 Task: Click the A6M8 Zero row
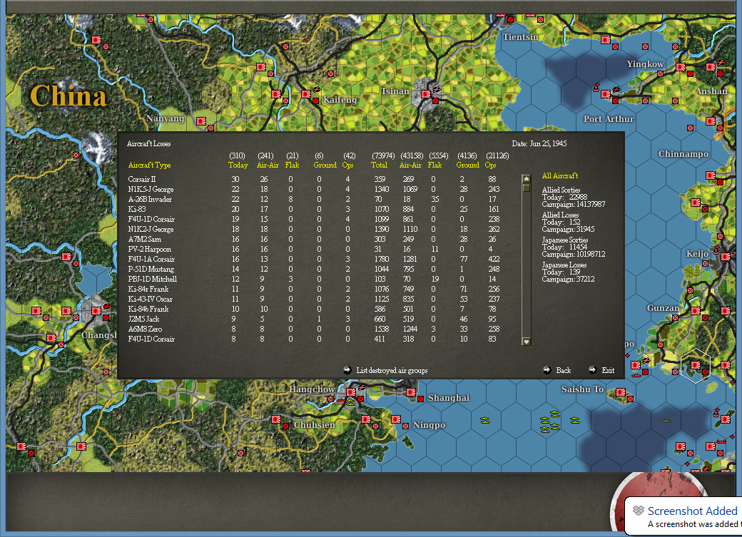coord(312,329)
